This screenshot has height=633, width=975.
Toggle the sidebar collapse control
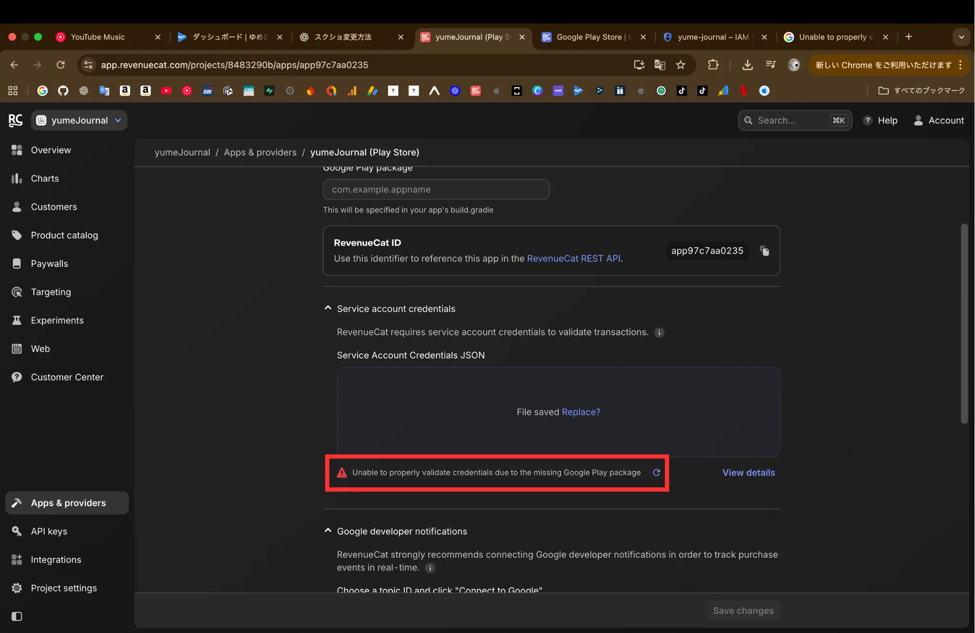16,616
